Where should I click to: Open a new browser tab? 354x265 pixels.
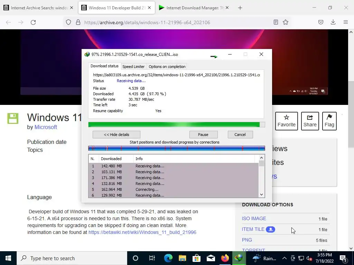click(x=240, y=8)
